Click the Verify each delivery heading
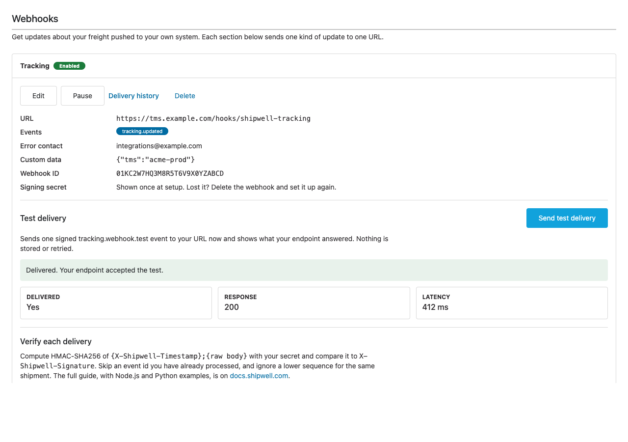 (x=56, y=341)
